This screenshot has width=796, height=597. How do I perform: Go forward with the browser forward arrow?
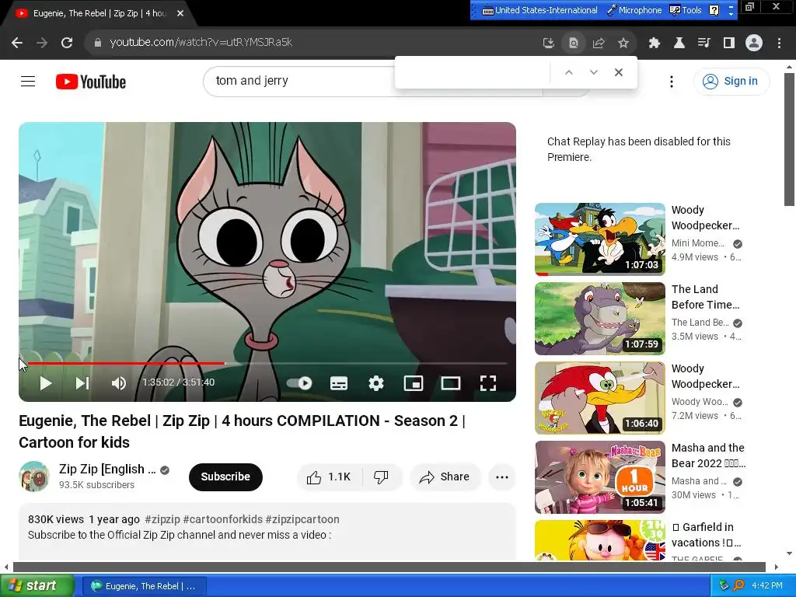42,43
